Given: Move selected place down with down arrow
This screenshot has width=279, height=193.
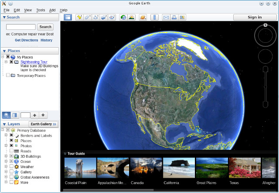Looking at the screenshot, I should pos(43,115).
